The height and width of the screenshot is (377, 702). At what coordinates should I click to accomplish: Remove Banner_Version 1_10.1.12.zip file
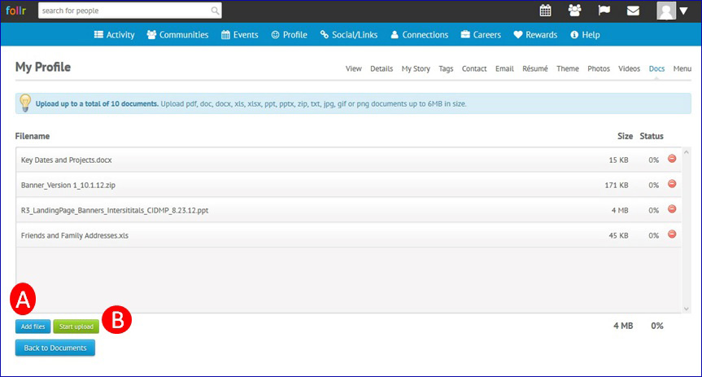tap(672, 184)
